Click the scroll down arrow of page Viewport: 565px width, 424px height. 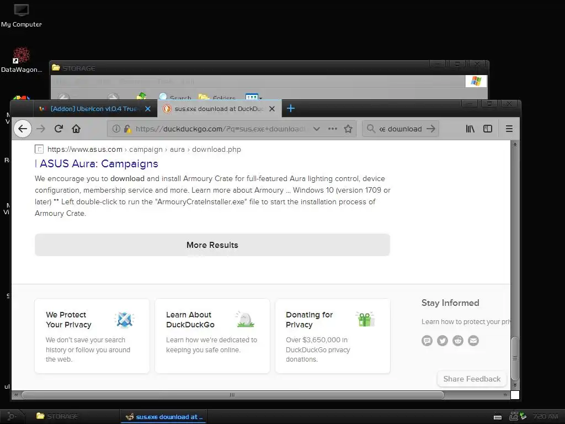(x=515, y=385)
